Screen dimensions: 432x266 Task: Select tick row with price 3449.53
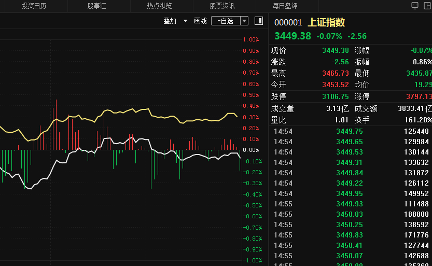pyautogui.click(x=351, y=152)
